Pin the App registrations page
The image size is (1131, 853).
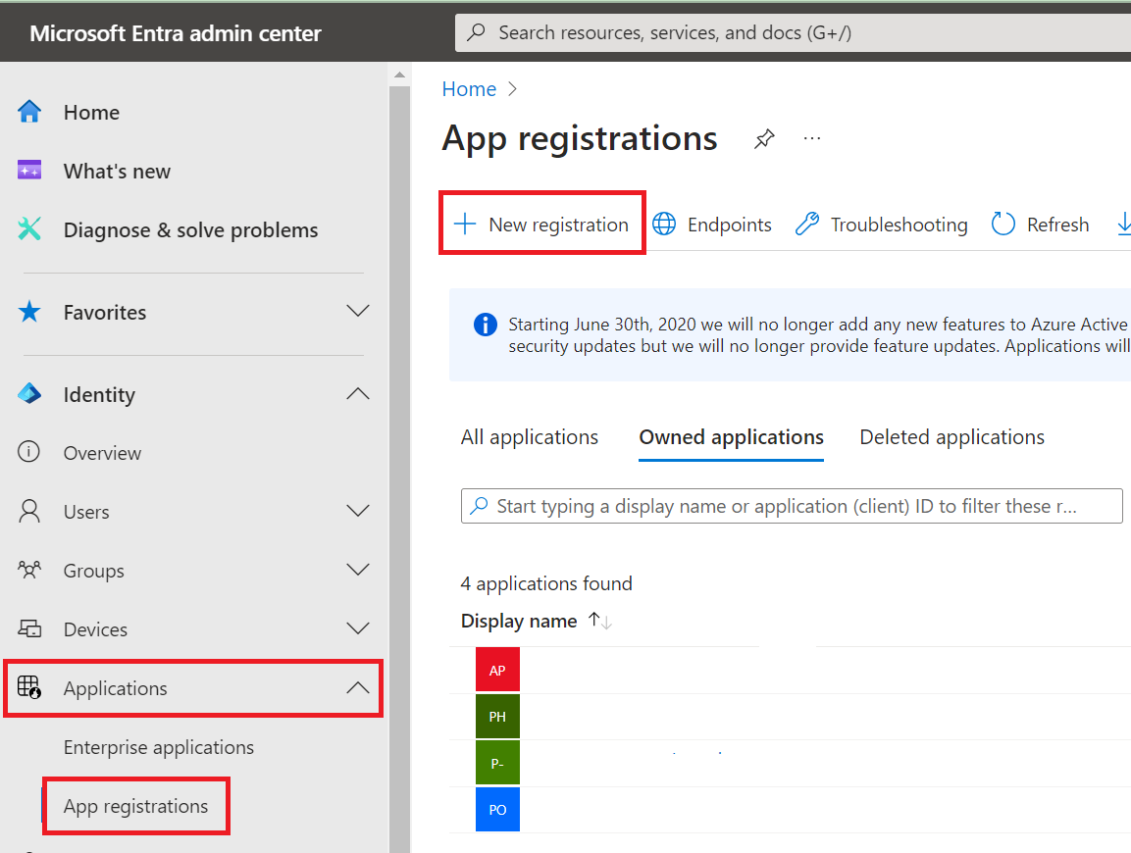[x=764, y=138]
